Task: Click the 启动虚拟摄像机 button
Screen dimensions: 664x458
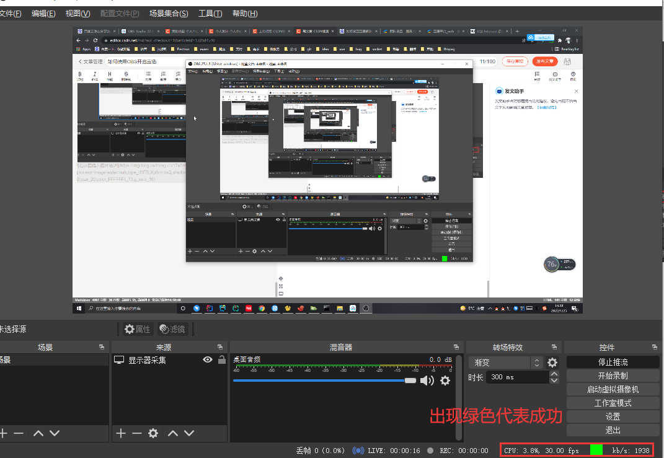Action: coord(613,389)
